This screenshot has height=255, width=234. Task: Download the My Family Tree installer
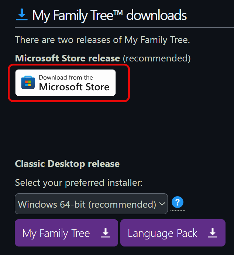[x=66, y=233]
